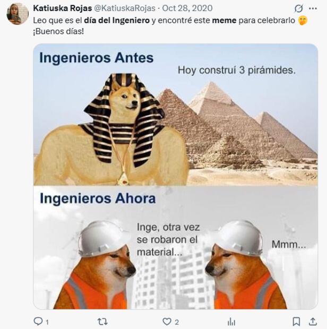
Task: Bookmark this tweet
Action: click(296, 321)
